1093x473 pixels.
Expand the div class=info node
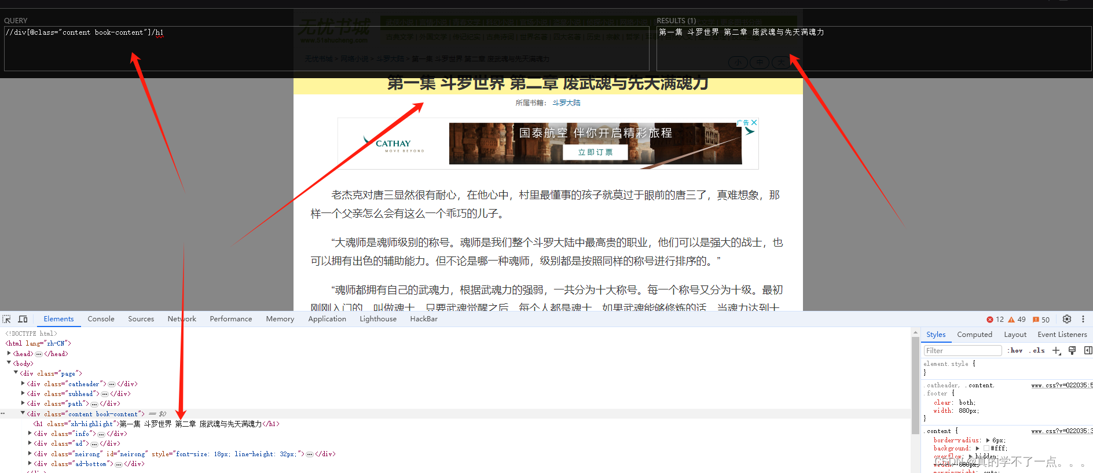30,434
